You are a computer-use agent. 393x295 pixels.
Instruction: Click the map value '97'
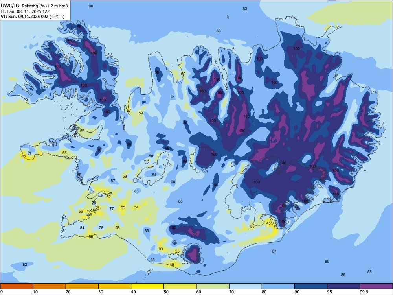pyautogui.click(x=100, y=150)
